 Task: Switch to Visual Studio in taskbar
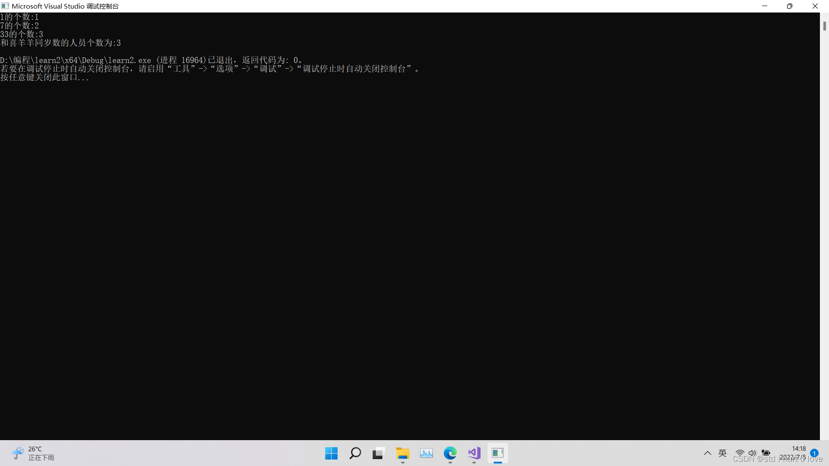coord(474,453)
